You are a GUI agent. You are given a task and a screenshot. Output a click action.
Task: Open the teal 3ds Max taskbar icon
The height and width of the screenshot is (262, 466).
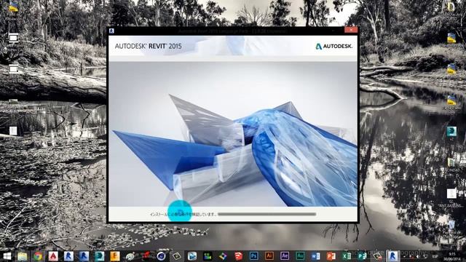pyautogui.click(x=99, y=255)
